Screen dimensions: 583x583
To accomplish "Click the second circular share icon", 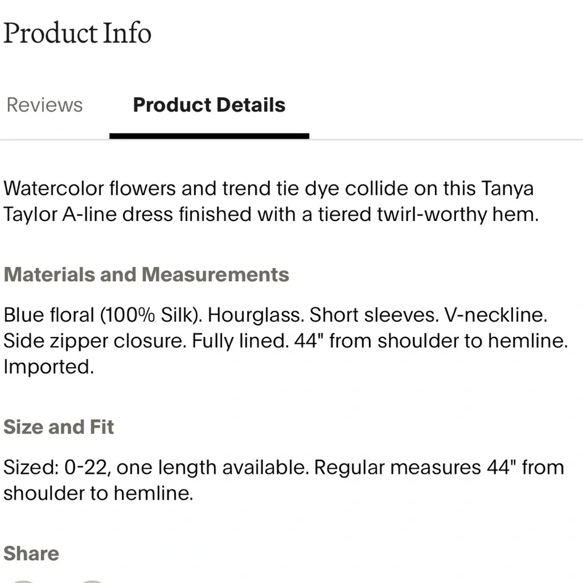I will (92, 581).
